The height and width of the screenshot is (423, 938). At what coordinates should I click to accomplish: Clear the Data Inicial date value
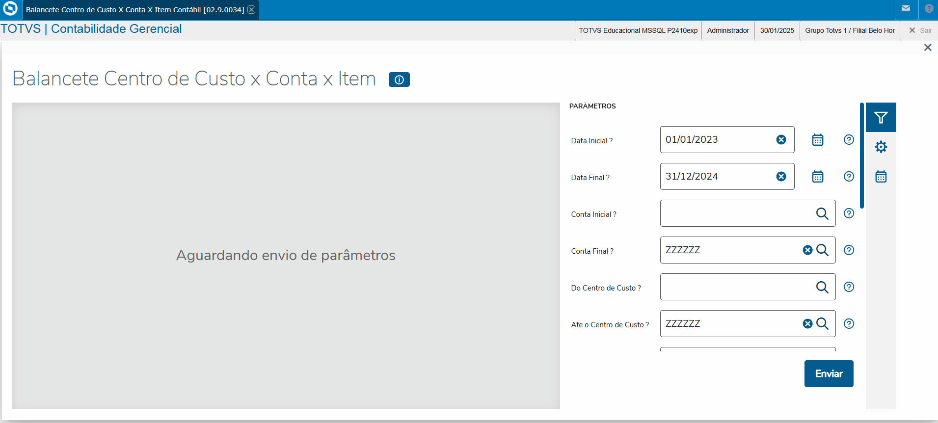[781, 140]
